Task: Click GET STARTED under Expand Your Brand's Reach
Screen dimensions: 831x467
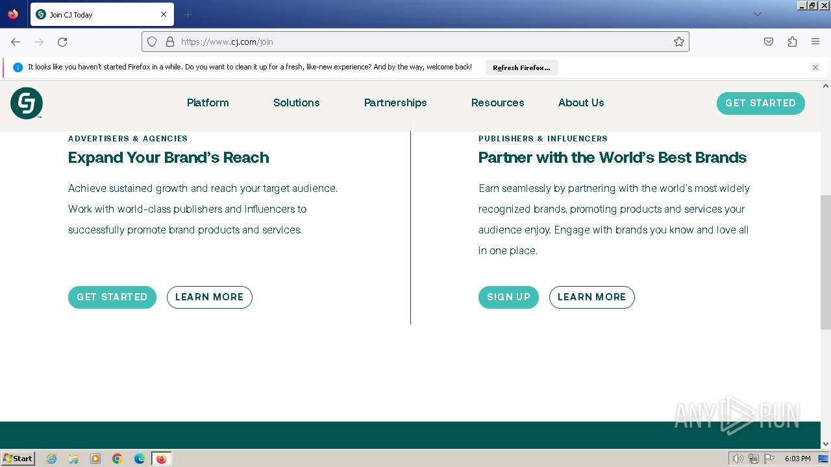Action: tap(112, 297)
